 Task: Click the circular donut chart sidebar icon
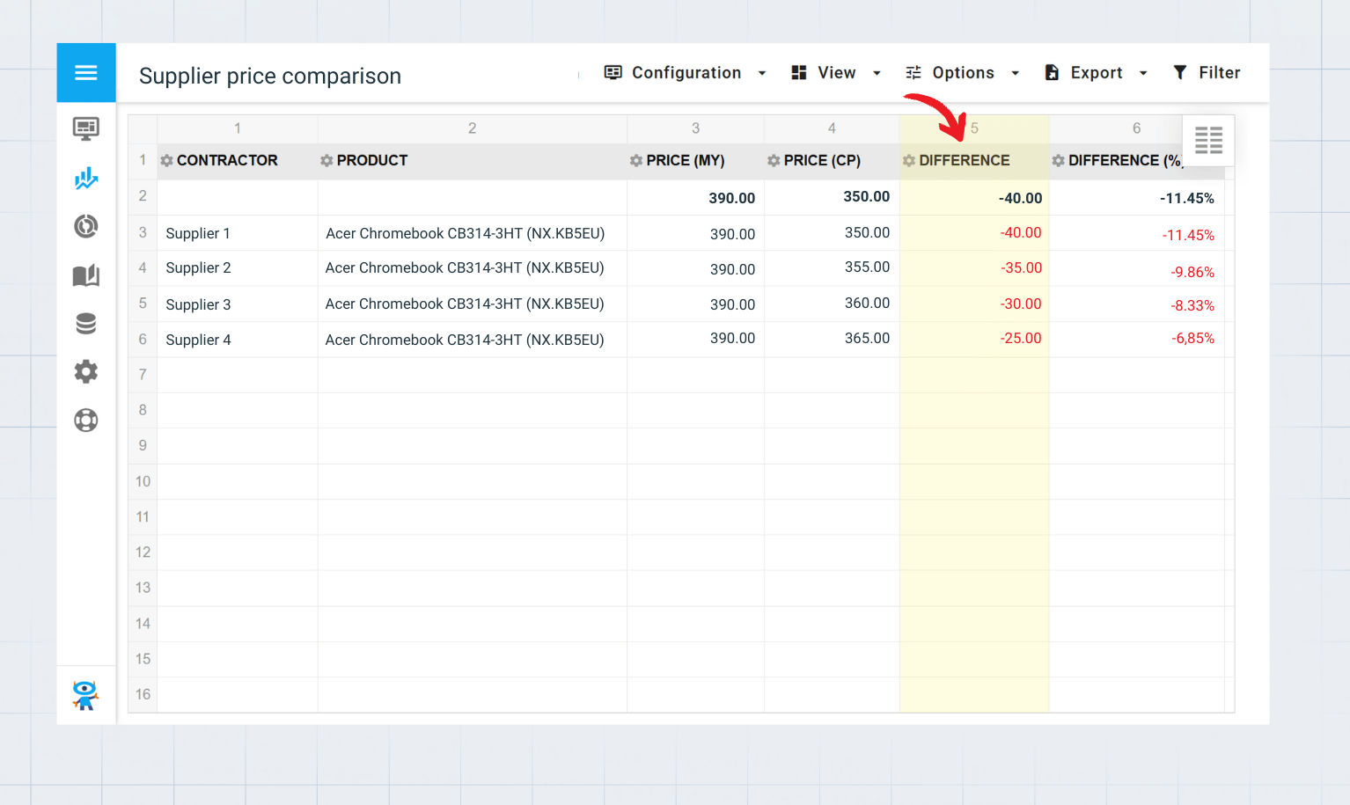[x=86, y=227]
